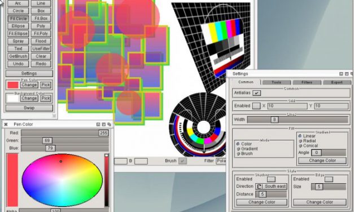Switch to the Filters tab
Screen dimensions: 354x212
307,82
